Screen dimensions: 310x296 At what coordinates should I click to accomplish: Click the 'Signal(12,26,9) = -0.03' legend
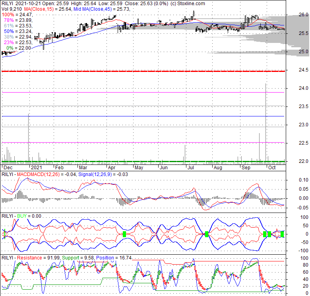(x=103, y=174)
